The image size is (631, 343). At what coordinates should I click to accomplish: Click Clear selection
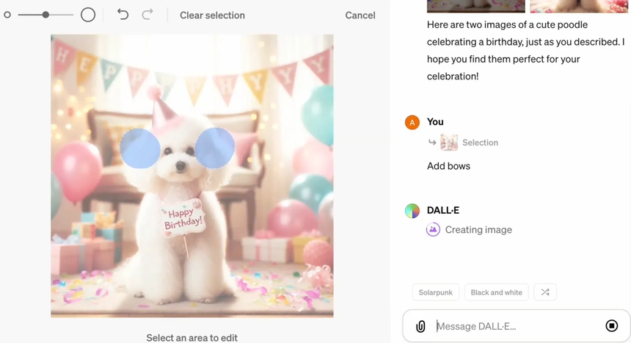(x=212, y=15)
